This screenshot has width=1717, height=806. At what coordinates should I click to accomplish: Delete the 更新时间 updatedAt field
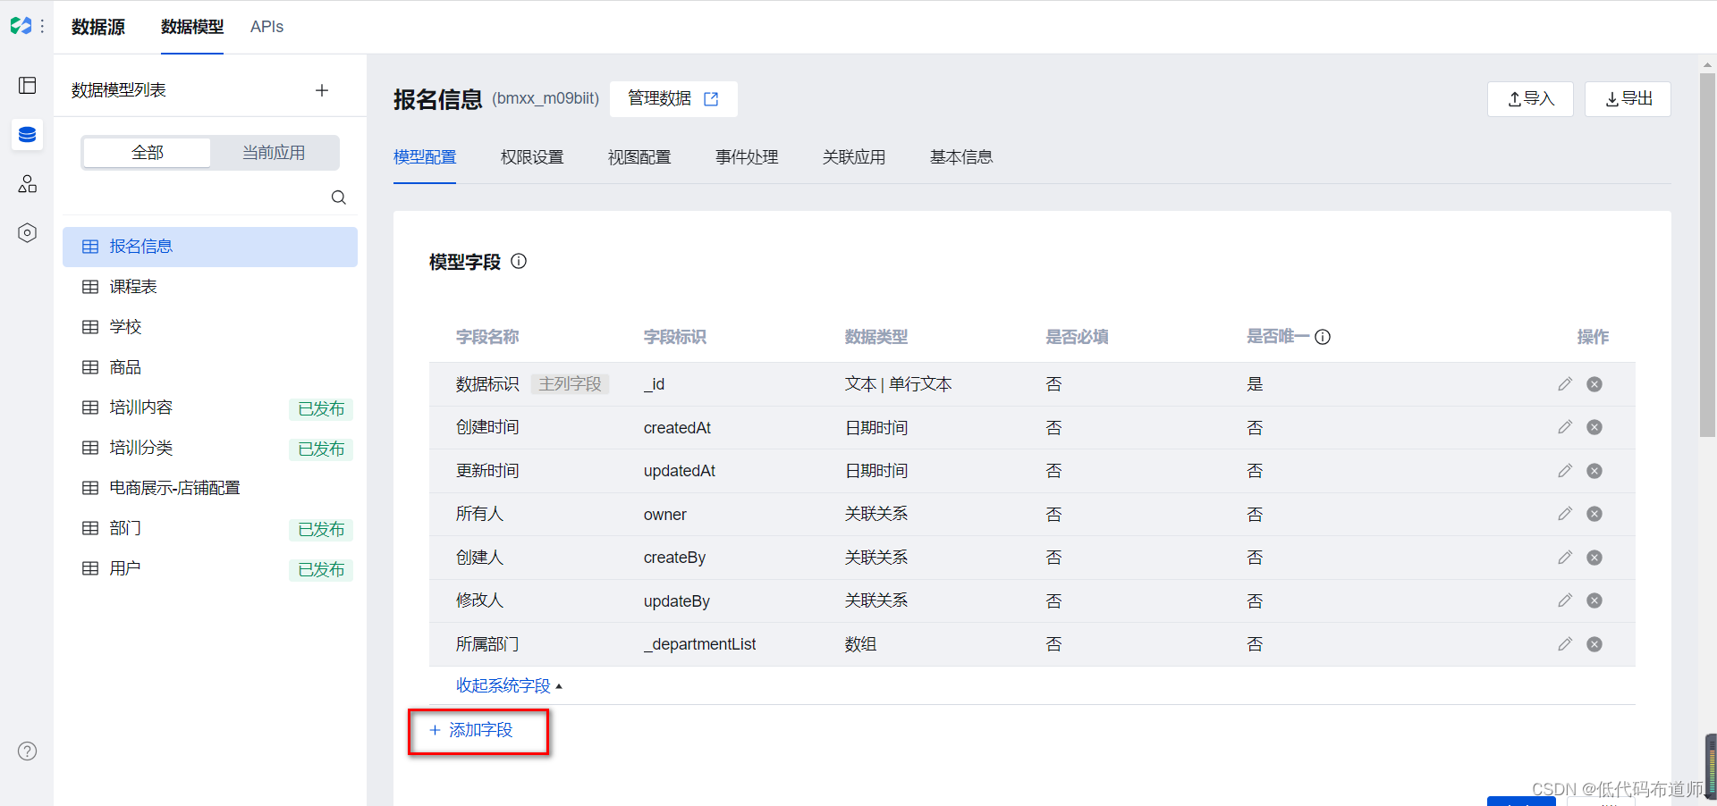pos(1594,471)
